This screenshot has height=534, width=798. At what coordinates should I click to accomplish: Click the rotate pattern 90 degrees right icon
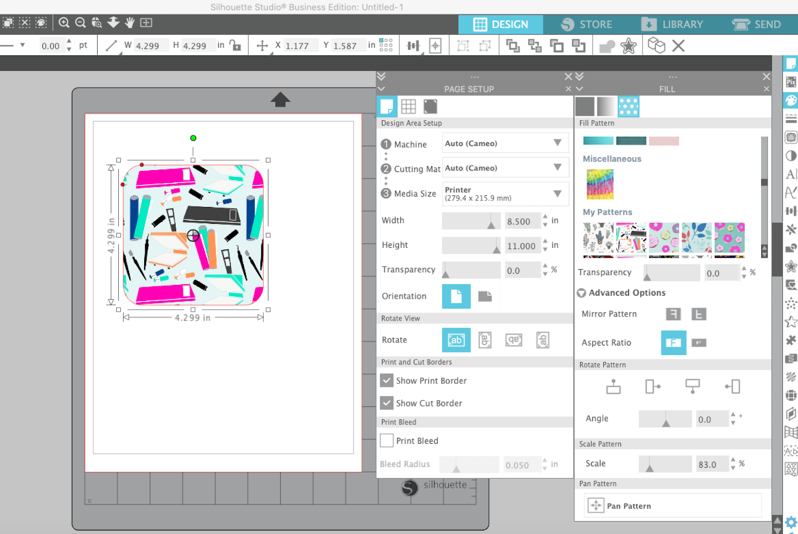coord(652,386)
